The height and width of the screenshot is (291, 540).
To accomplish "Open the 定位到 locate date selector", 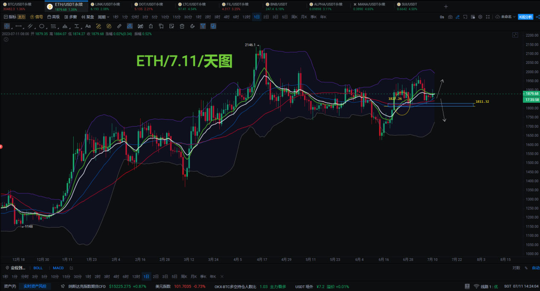I will click(15, 268).
